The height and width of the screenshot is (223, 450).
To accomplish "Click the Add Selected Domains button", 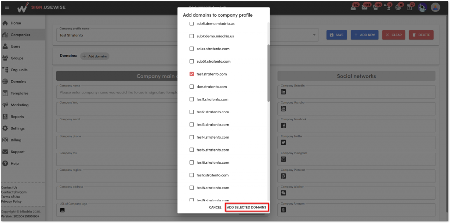I will [247, 207].
